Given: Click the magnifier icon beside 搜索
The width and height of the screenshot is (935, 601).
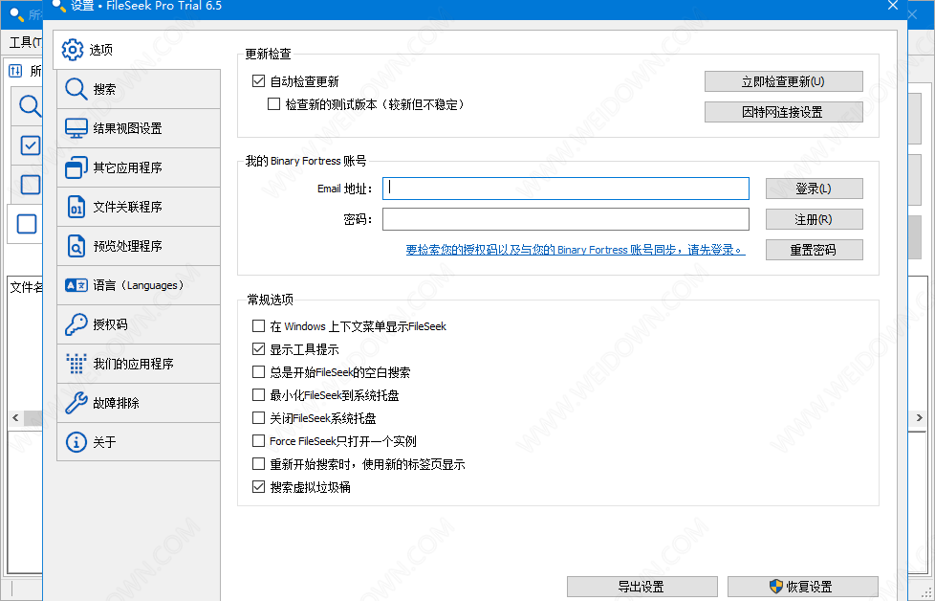Looking at the screenshot, I should (76, 89).
